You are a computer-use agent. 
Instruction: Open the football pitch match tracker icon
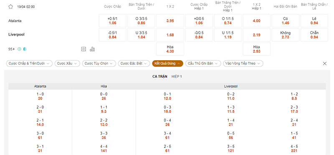tap(83, 49)
